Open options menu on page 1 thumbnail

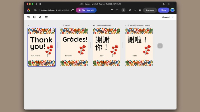tap(53, 31)
